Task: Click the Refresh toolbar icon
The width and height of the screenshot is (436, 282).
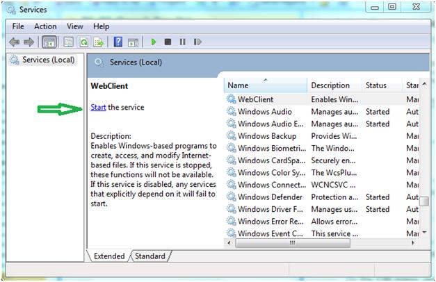Action: pyautogui.click(x=84, y=42)
